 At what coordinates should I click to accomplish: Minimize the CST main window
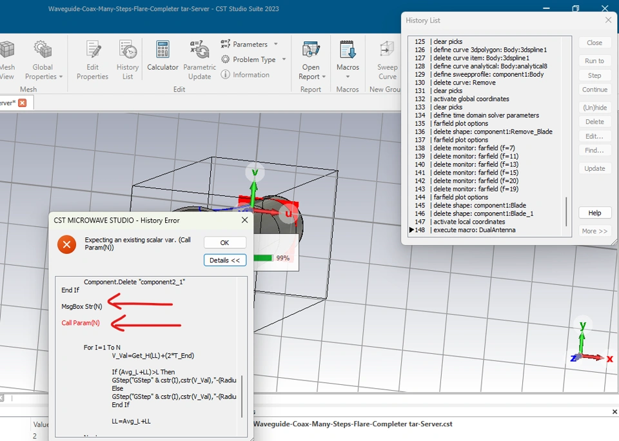click(546, 8)
